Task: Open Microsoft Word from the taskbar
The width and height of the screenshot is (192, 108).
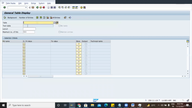Action: point(133,105)
